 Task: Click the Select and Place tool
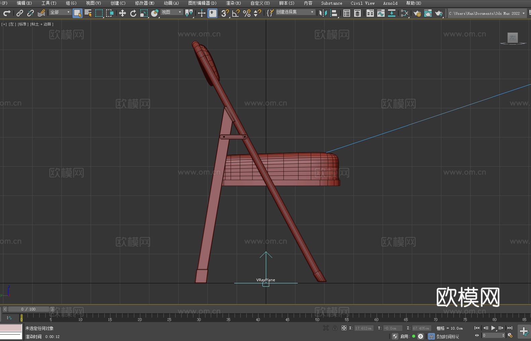pyautogui.click(x=155, y=13)
